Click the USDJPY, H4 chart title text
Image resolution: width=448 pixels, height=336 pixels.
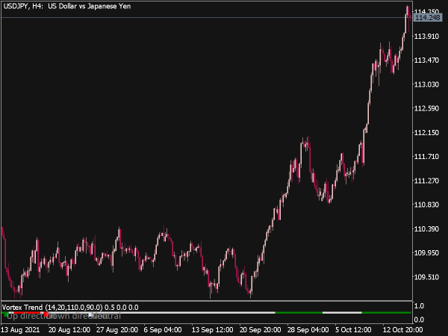(x=67, y=6)
